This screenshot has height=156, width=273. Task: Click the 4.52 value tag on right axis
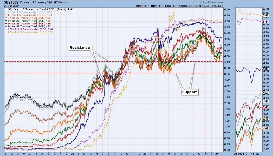[266, 93]
